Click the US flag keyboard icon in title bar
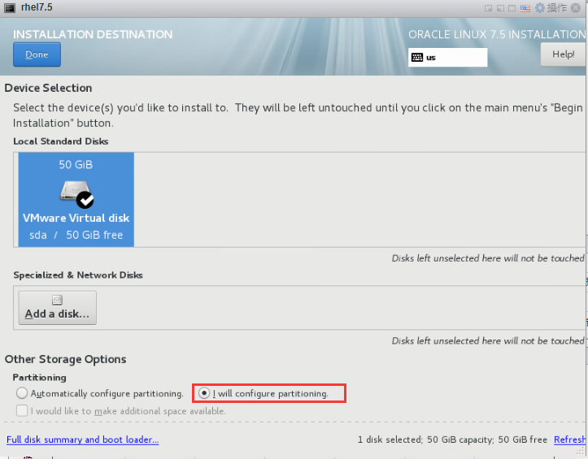 point(525,8)
